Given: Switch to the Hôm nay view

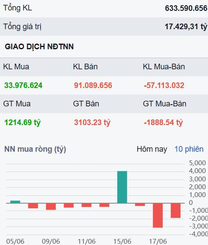Looking at the screenshot, I should [x=152, y=149].
